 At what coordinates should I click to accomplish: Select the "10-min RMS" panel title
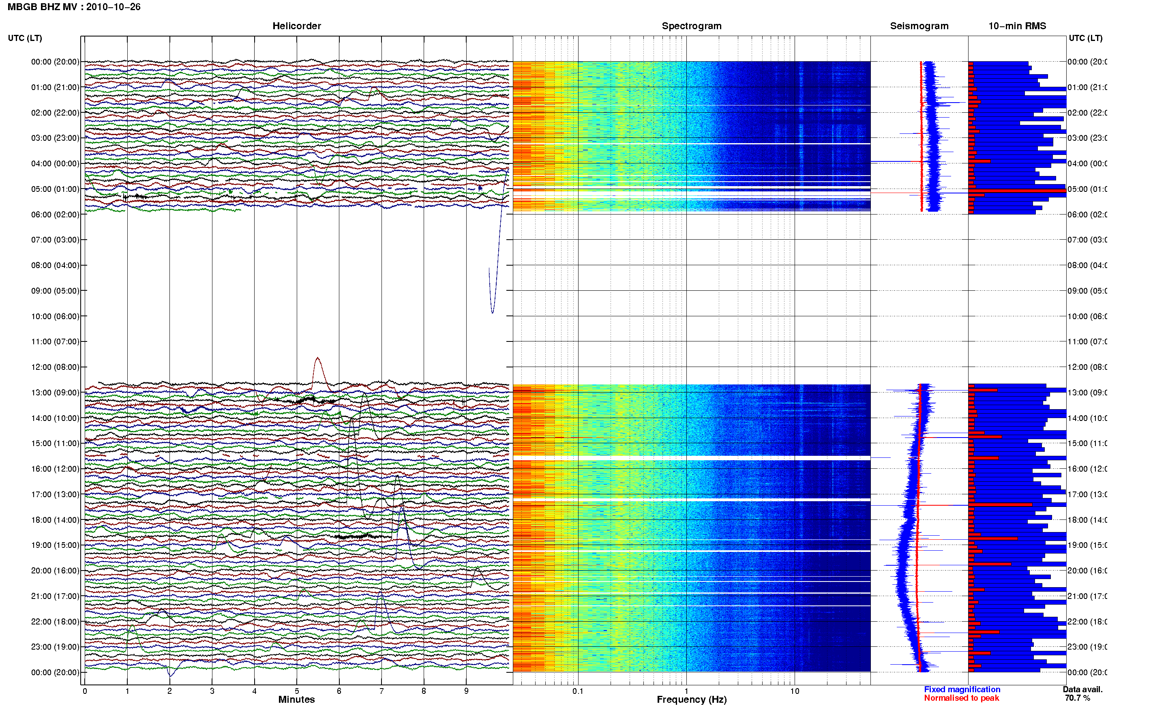point(1017,26)
